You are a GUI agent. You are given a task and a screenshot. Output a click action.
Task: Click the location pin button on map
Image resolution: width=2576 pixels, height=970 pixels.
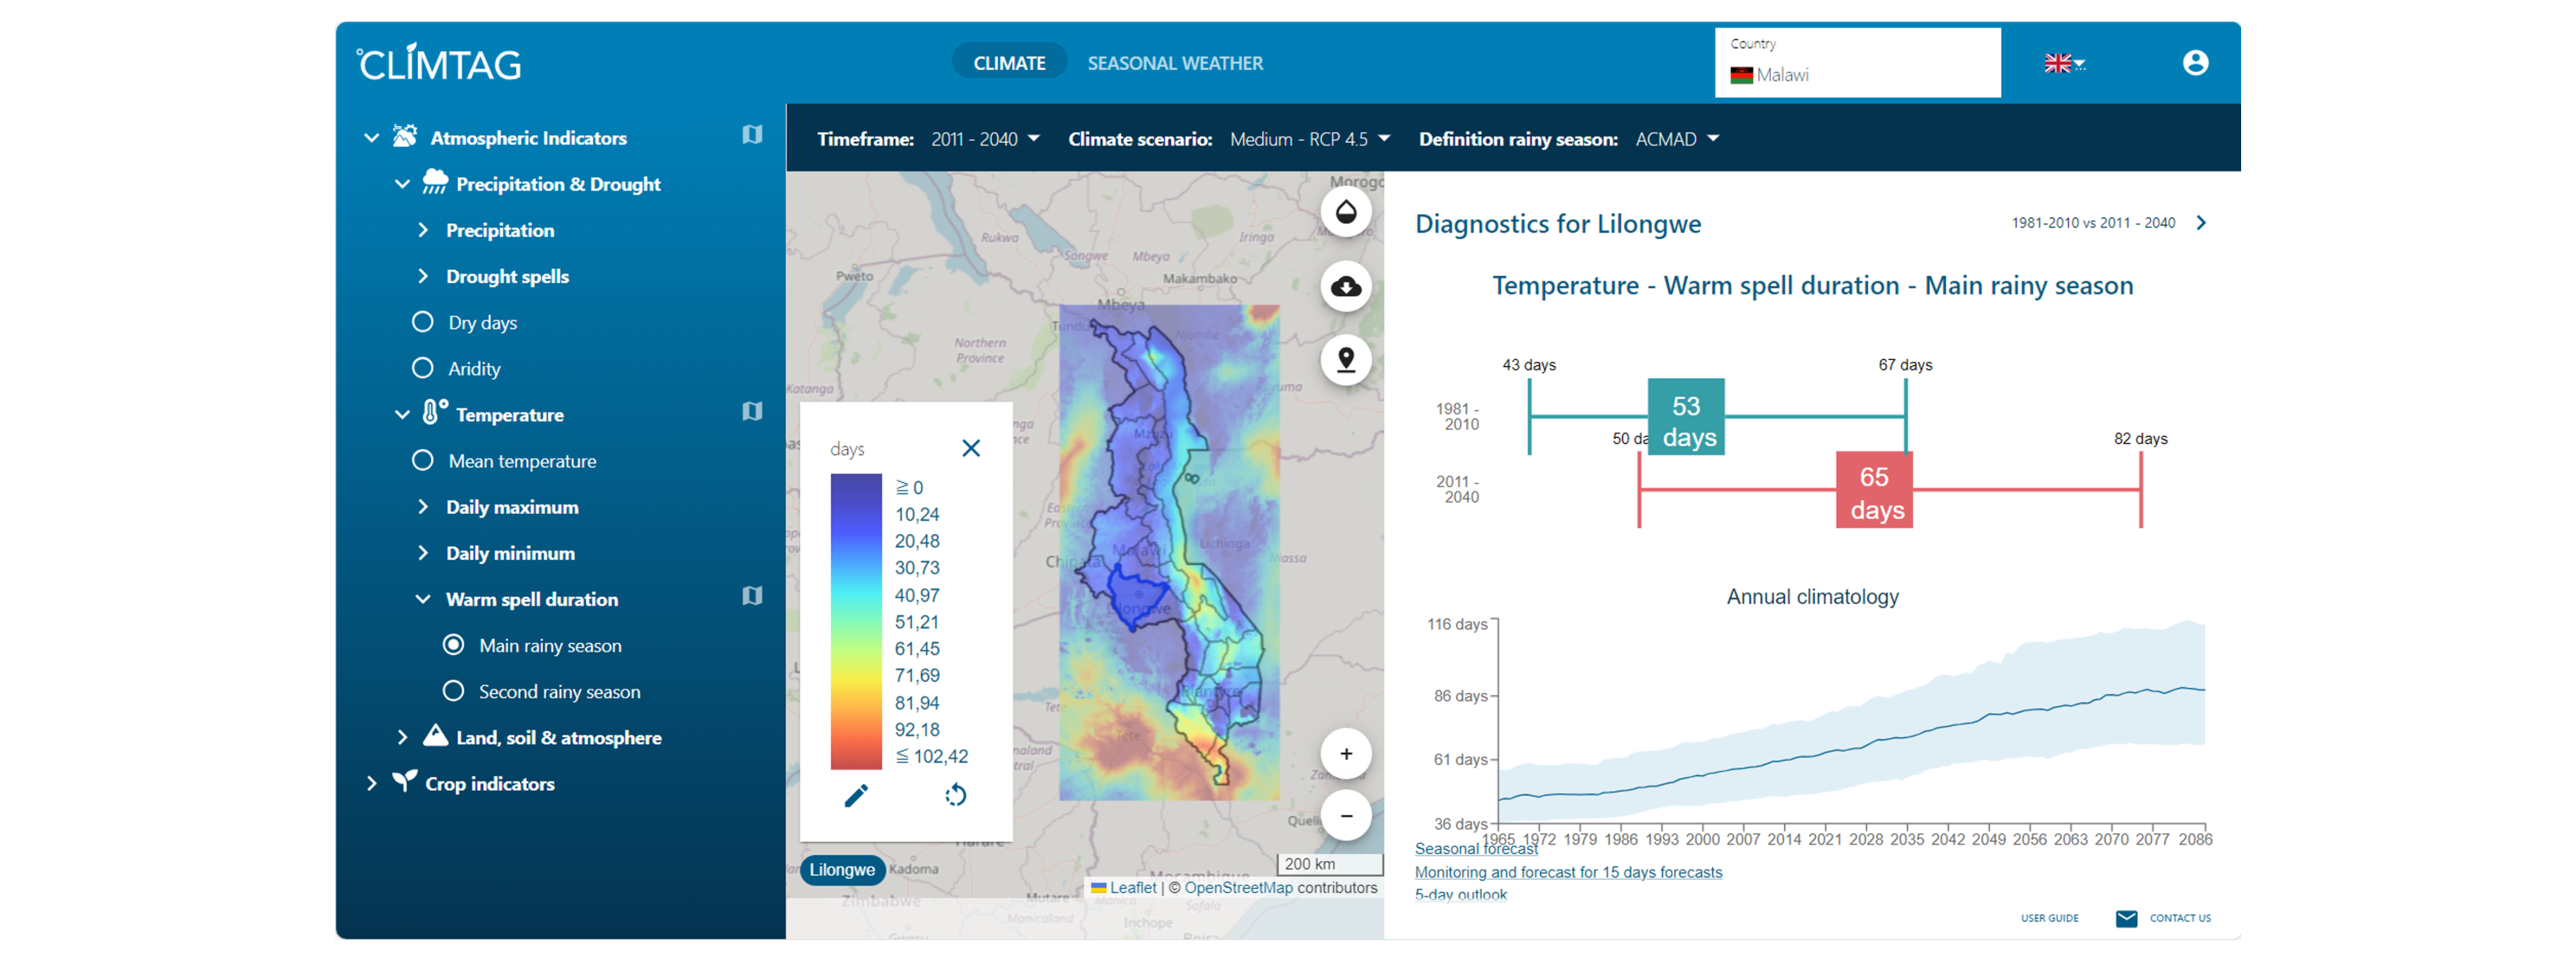pyautogui.click(x=1346, y=360)
